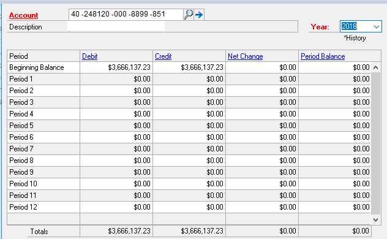
Task: Expand the Year dropdown showing 2018
Action: (376, 26)
